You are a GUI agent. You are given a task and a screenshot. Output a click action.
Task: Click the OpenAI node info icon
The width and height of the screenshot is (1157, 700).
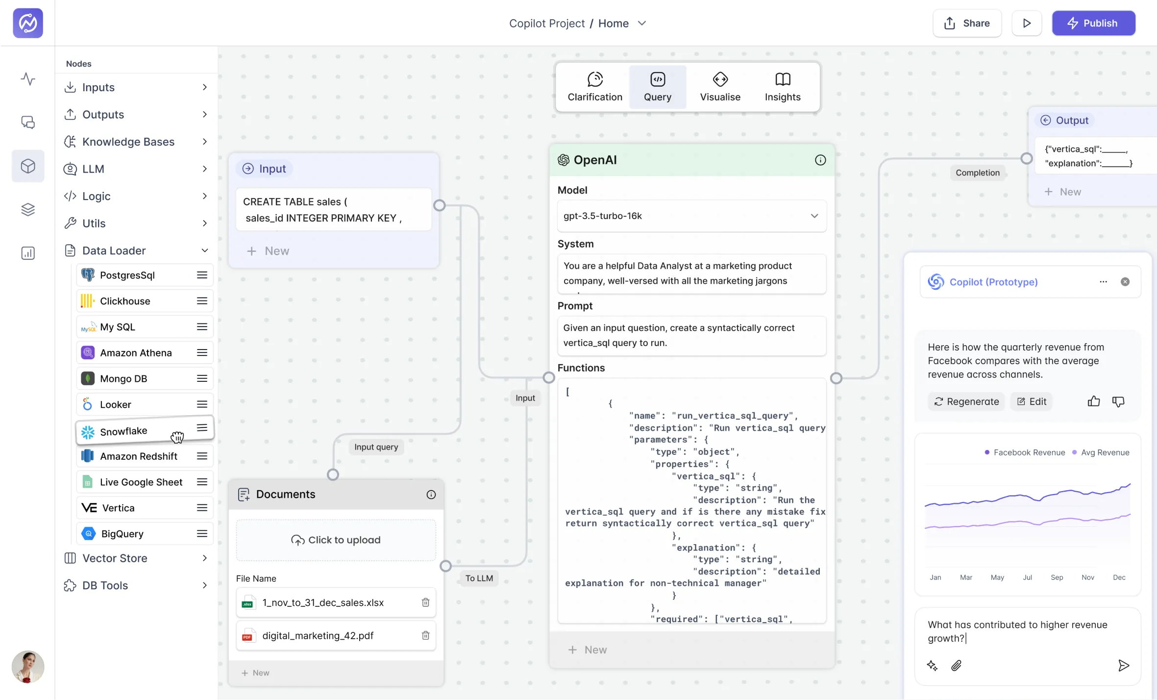pos(820,160)
